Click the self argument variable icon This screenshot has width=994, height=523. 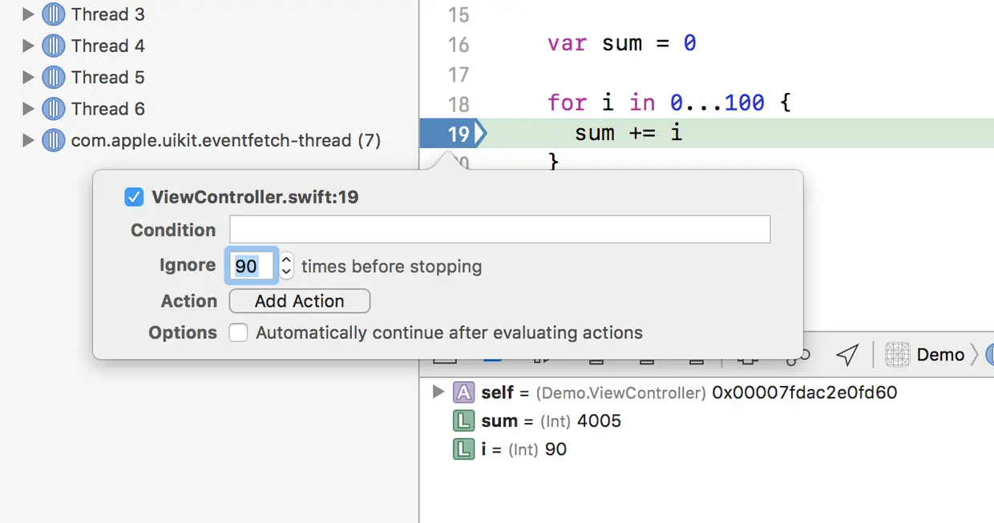click(463, 392)
